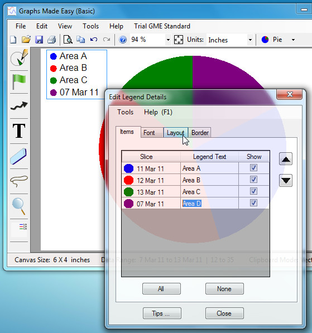
Task: Click the All button
Action: coord(161,288)
